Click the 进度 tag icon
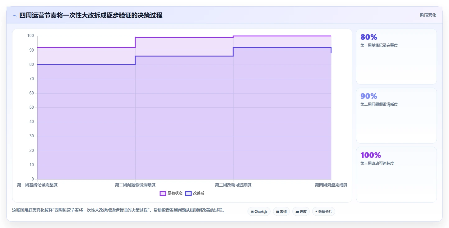 297,212
